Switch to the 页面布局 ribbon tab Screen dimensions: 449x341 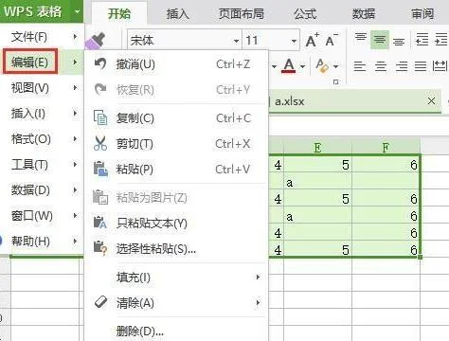pyautogui.click(x=242, y=13)
